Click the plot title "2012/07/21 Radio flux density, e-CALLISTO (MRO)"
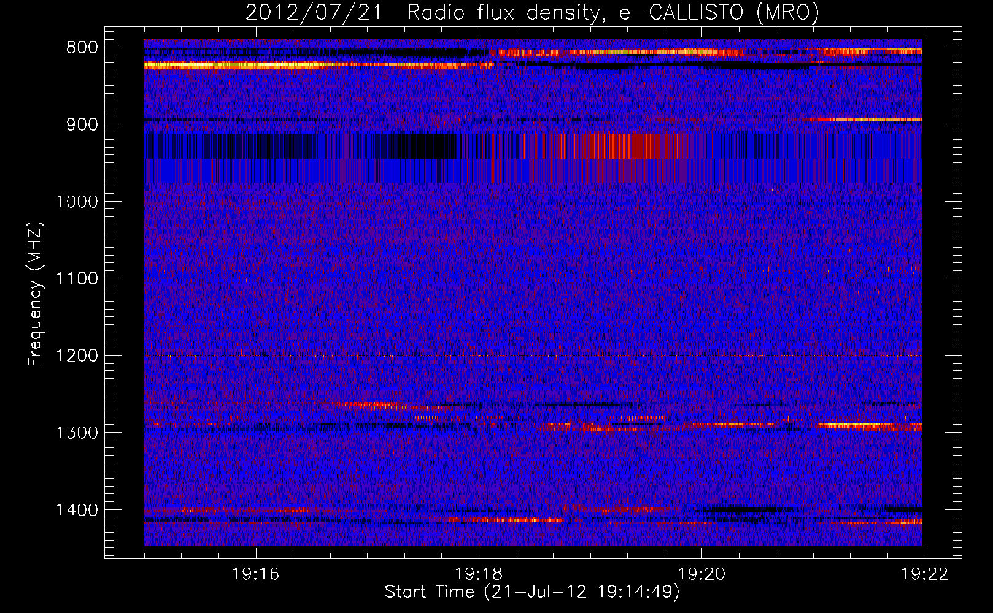 coord(532,12)
